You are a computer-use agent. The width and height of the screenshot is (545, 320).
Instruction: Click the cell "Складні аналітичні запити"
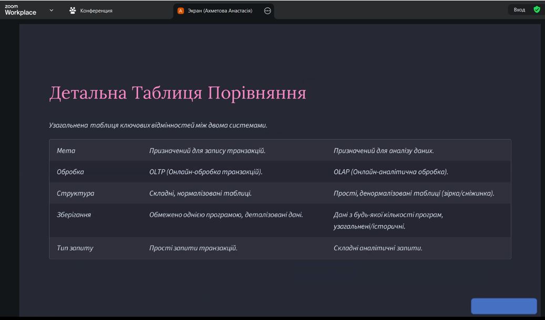378,248
